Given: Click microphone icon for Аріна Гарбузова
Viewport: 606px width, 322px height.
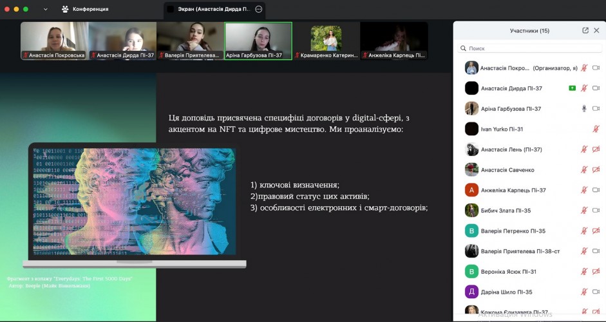Looking at the screenshot, I should click(584, 109).
